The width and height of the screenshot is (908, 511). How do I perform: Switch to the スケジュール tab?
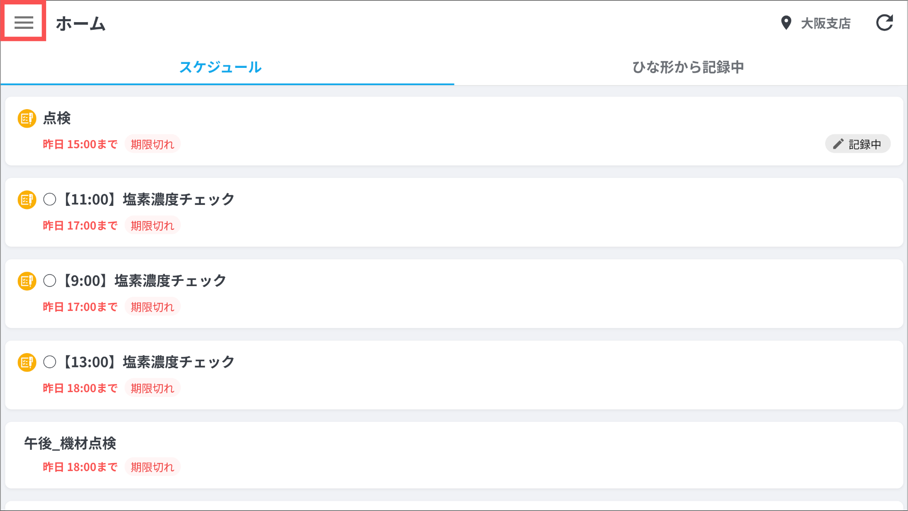[220, 67]
